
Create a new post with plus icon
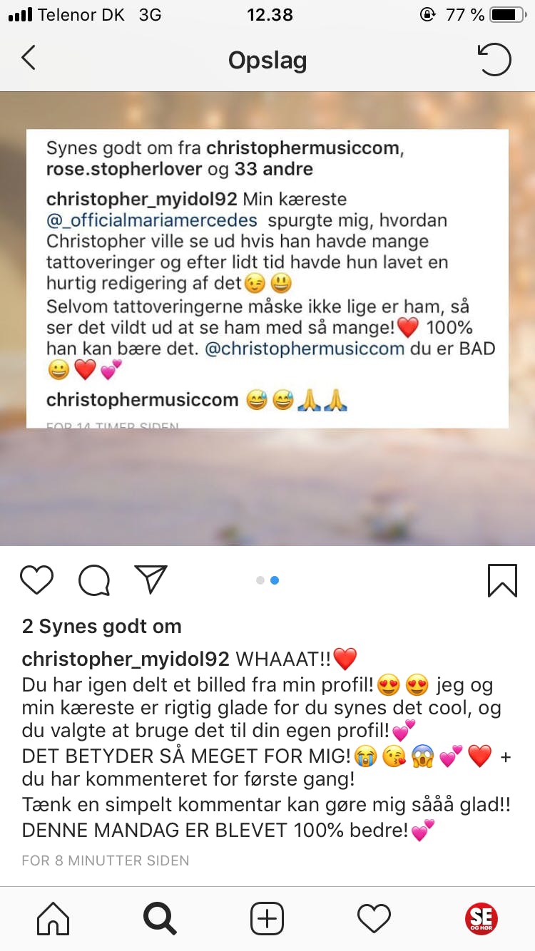267,918
